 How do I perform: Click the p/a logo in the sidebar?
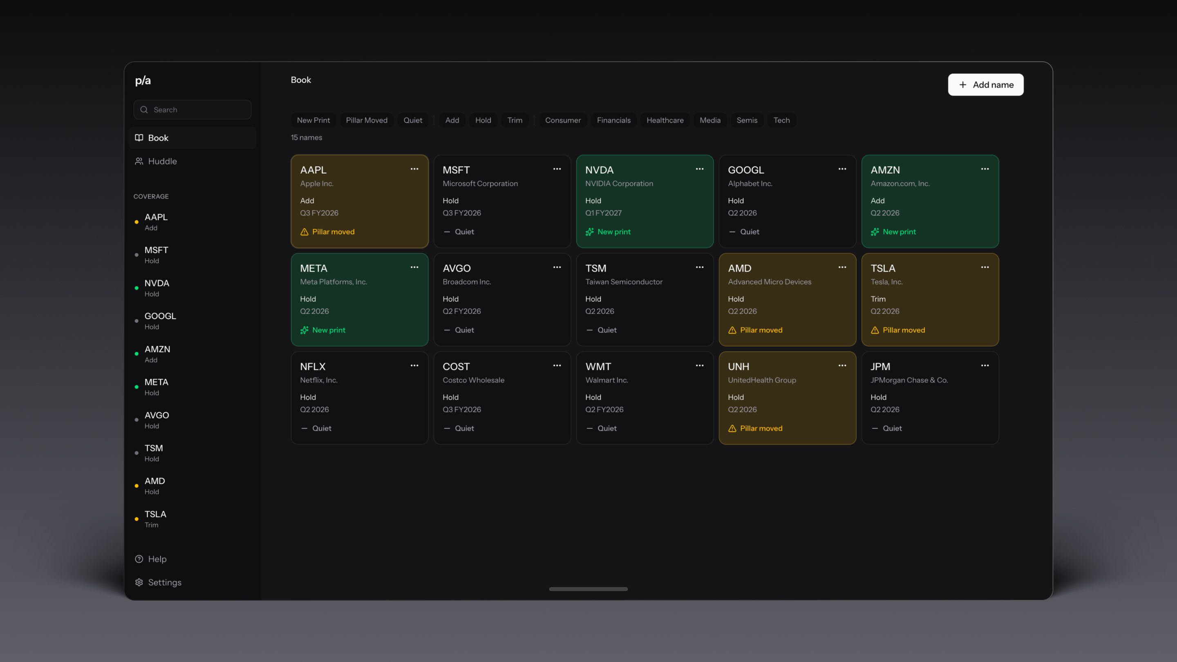tap(143, 81)
